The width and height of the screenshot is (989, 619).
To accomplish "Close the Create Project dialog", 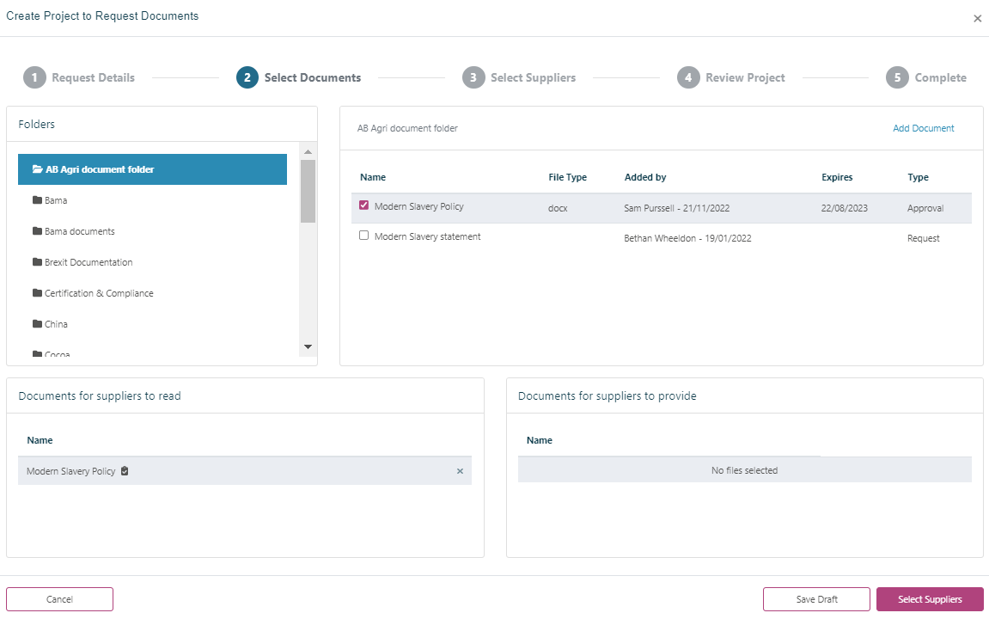I will [x=977, y=18].
